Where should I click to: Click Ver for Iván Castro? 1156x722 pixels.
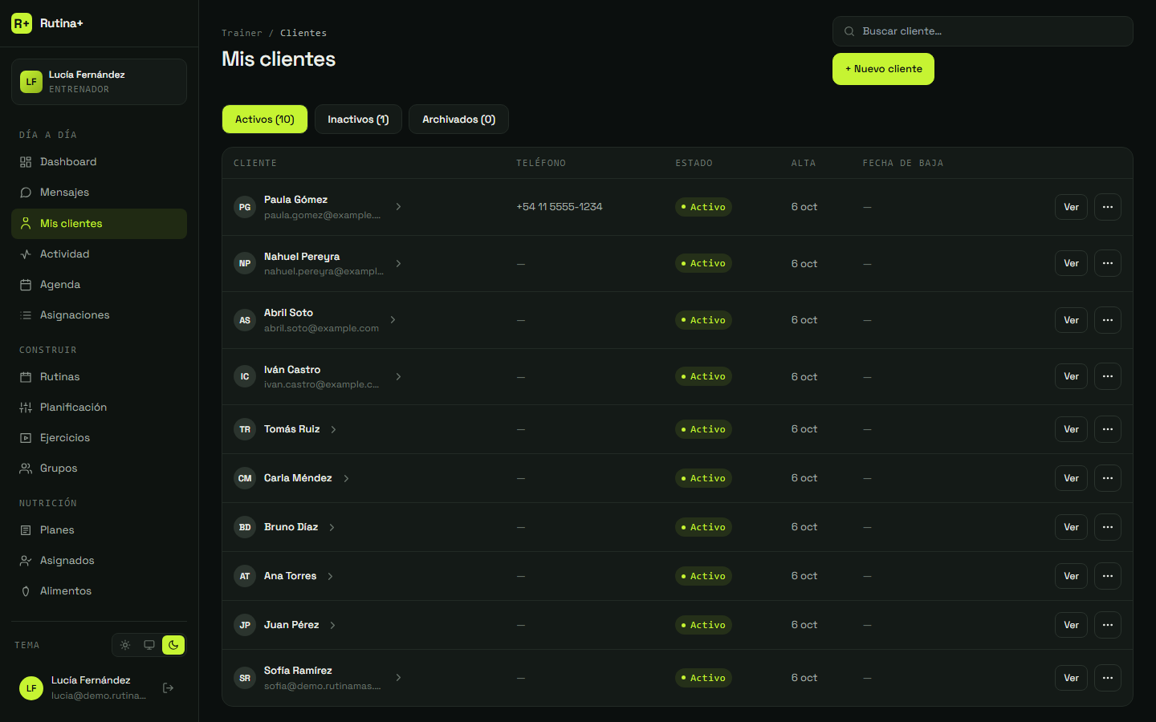click(x=1071, y=376)
